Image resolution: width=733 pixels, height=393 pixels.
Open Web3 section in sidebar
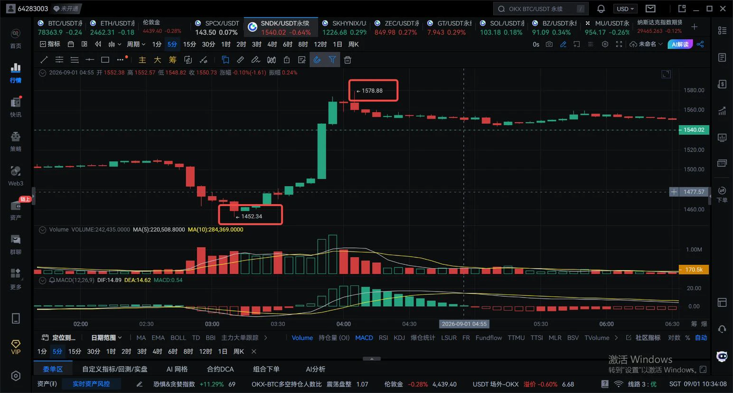click(x=16, y=176)
